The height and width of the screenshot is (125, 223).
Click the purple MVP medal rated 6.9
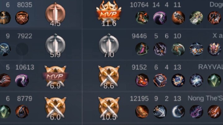(x=55, y=77)
